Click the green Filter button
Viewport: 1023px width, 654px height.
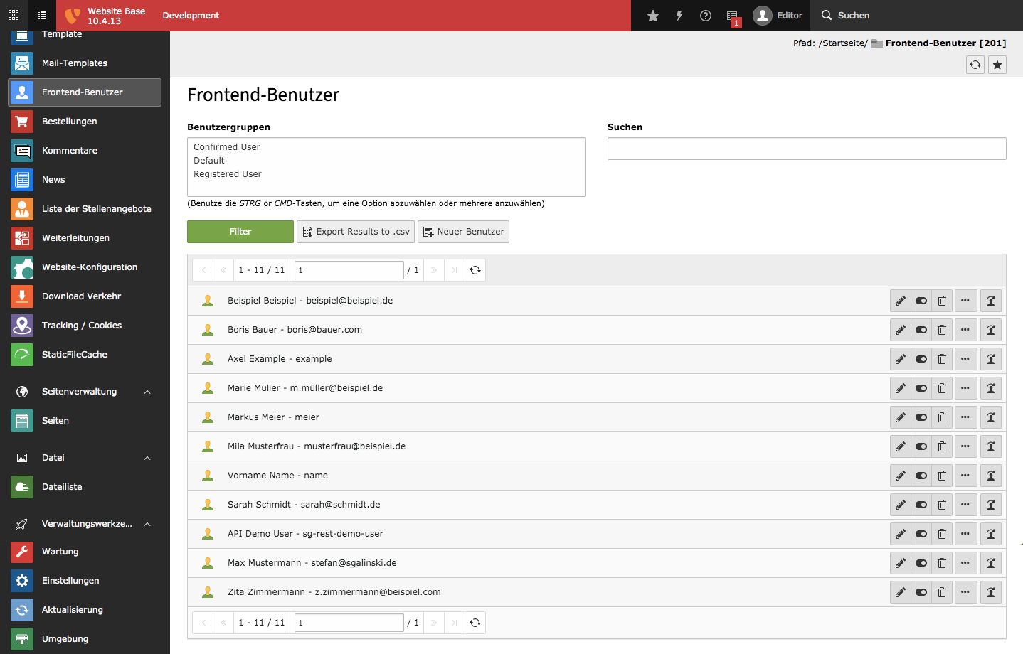coord(240,232)
